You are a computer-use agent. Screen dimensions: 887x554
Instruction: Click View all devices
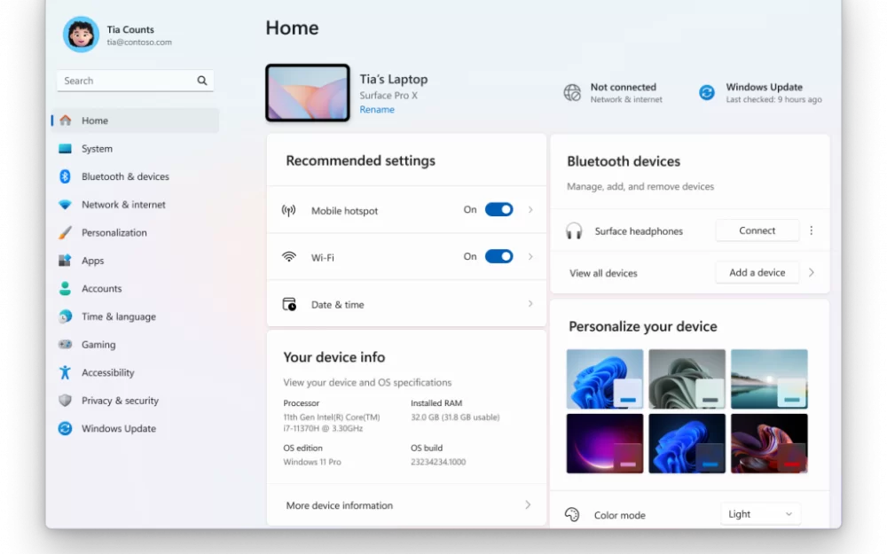(603, 273)
